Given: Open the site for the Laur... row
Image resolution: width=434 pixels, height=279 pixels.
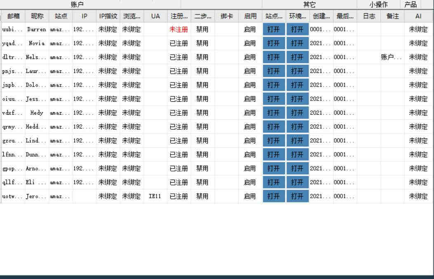Looking at the screenshot, I should coord(274,71).
